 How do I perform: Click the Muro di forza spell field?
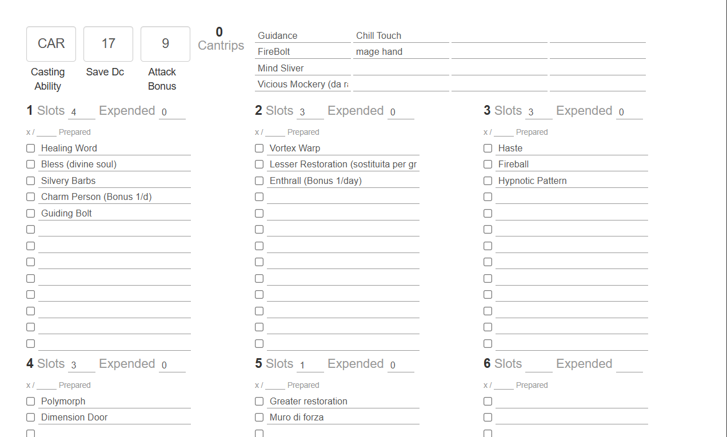(x=343, y=417)
